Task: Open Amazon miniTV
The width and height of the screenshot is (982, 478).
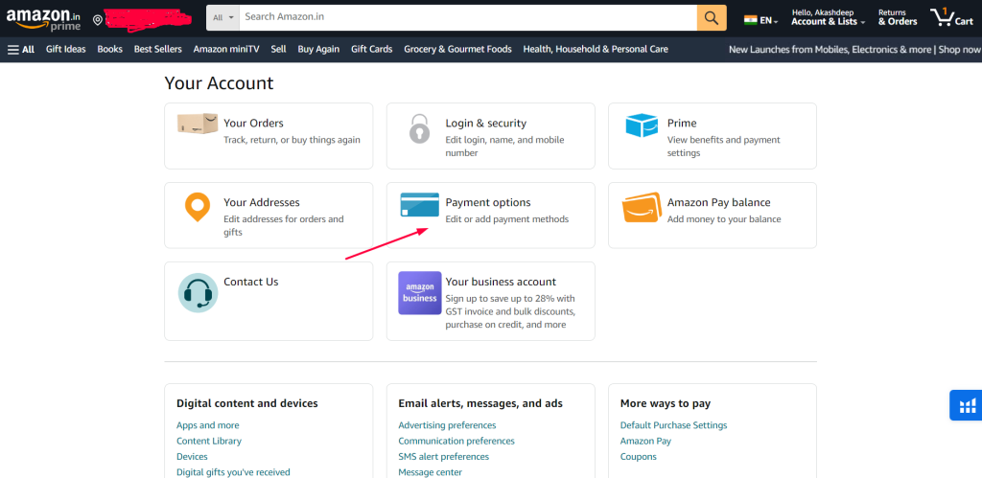Action: pyautogui.click(x=226, y=49)
